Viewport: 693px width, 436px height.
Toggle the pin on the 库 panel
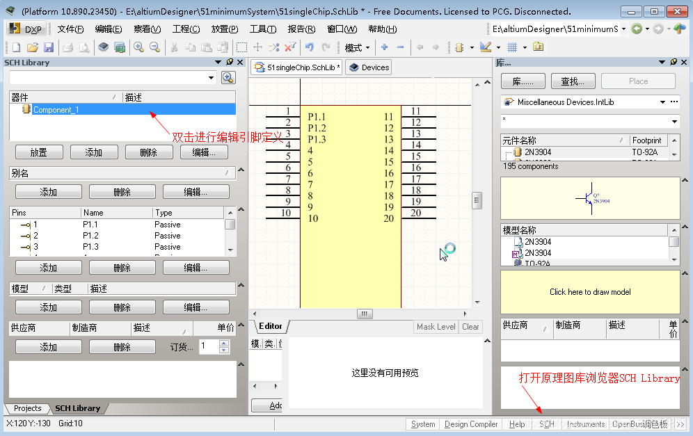673,63
